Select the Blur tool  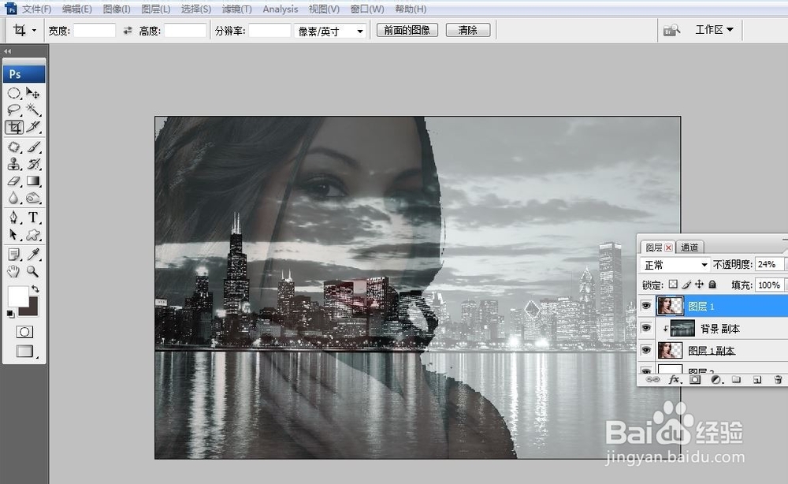point(14,198)
